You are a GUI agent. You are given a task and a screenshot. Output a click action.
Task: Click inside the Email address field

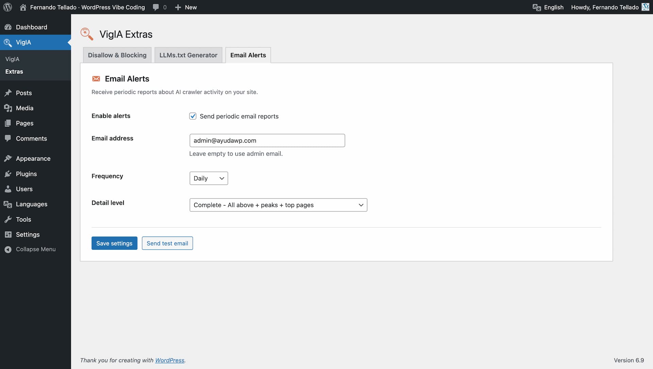(267, 140)
